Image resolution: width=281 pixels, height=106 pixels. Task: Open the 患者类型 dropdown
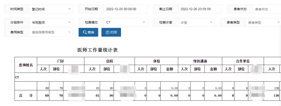point(263,22)
